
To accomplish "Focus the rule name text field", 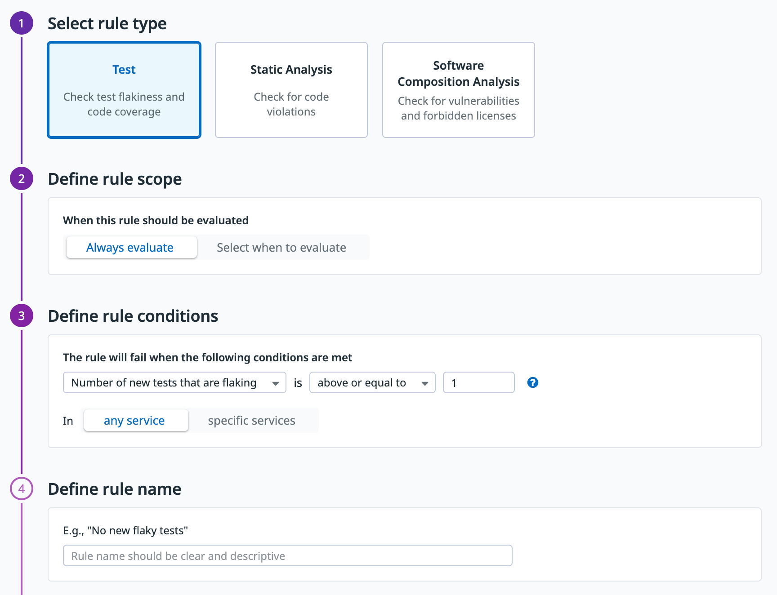I will (x=287, y=556).
